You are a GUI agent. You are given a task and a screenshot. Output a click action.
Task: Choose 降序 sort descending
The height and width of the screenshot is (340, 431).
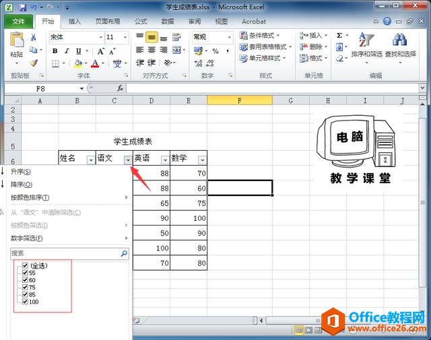point(69,184)
